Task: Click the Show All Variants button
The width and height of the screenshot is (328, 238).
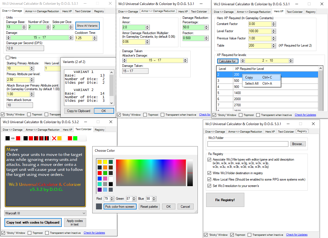Action: (x=87, y=26)
